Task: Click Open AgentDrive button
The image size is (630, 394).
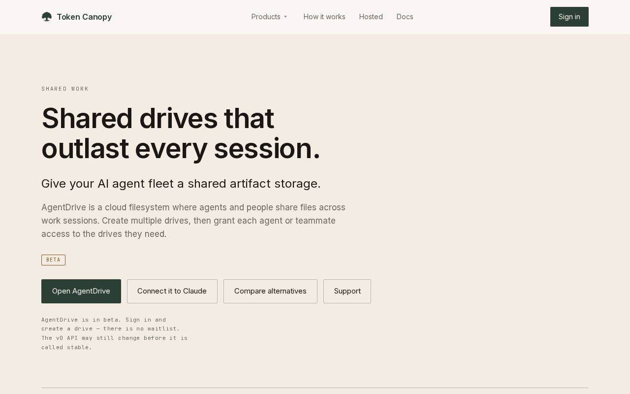Action: coord(81,291)
